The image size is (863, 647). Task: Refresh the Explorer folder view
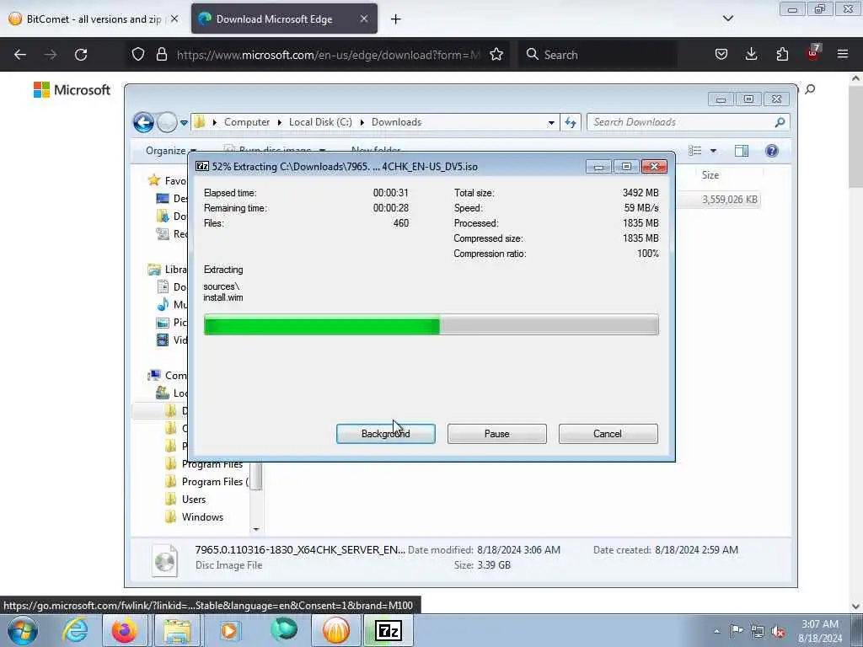click(x=571, y=123)
